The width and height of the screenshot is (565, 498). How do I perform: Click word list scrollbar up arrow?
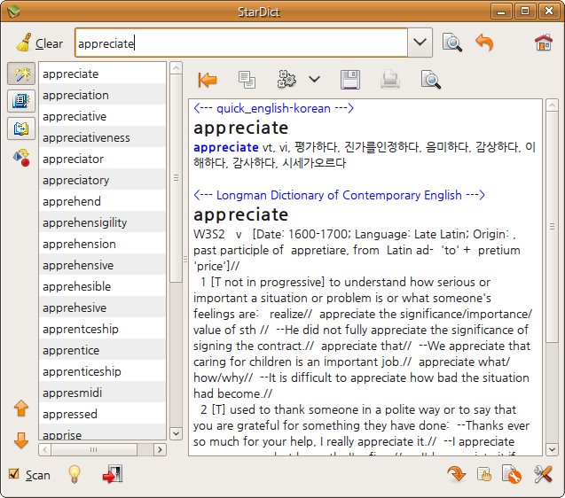pos(176,68)
